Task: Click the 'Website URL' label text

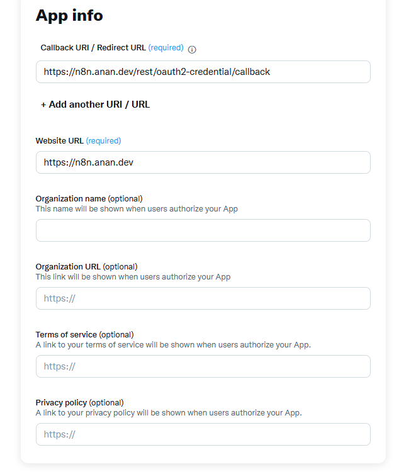Action: pos(60,141)
